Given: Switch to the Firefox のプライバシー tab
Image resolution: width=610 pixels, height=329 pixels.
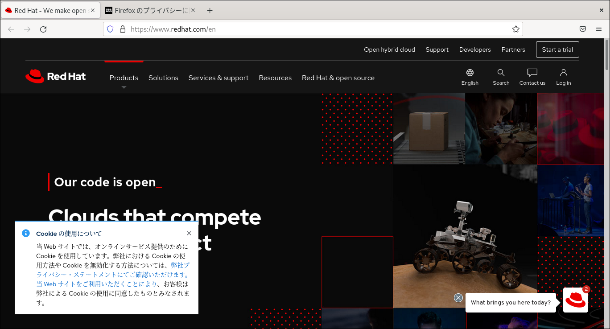Looking at the screenshot, I should point(151,11).
